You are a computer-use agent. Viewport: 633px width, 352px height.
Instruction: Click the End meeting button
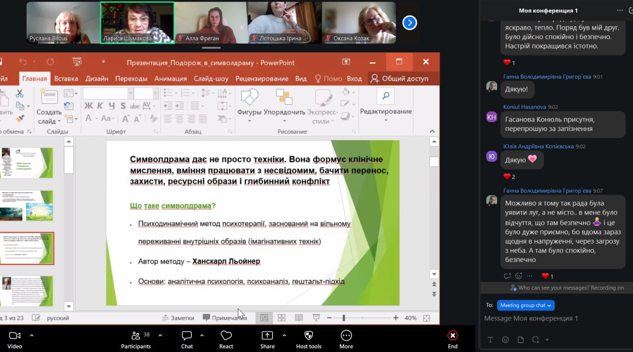[452, 339]
